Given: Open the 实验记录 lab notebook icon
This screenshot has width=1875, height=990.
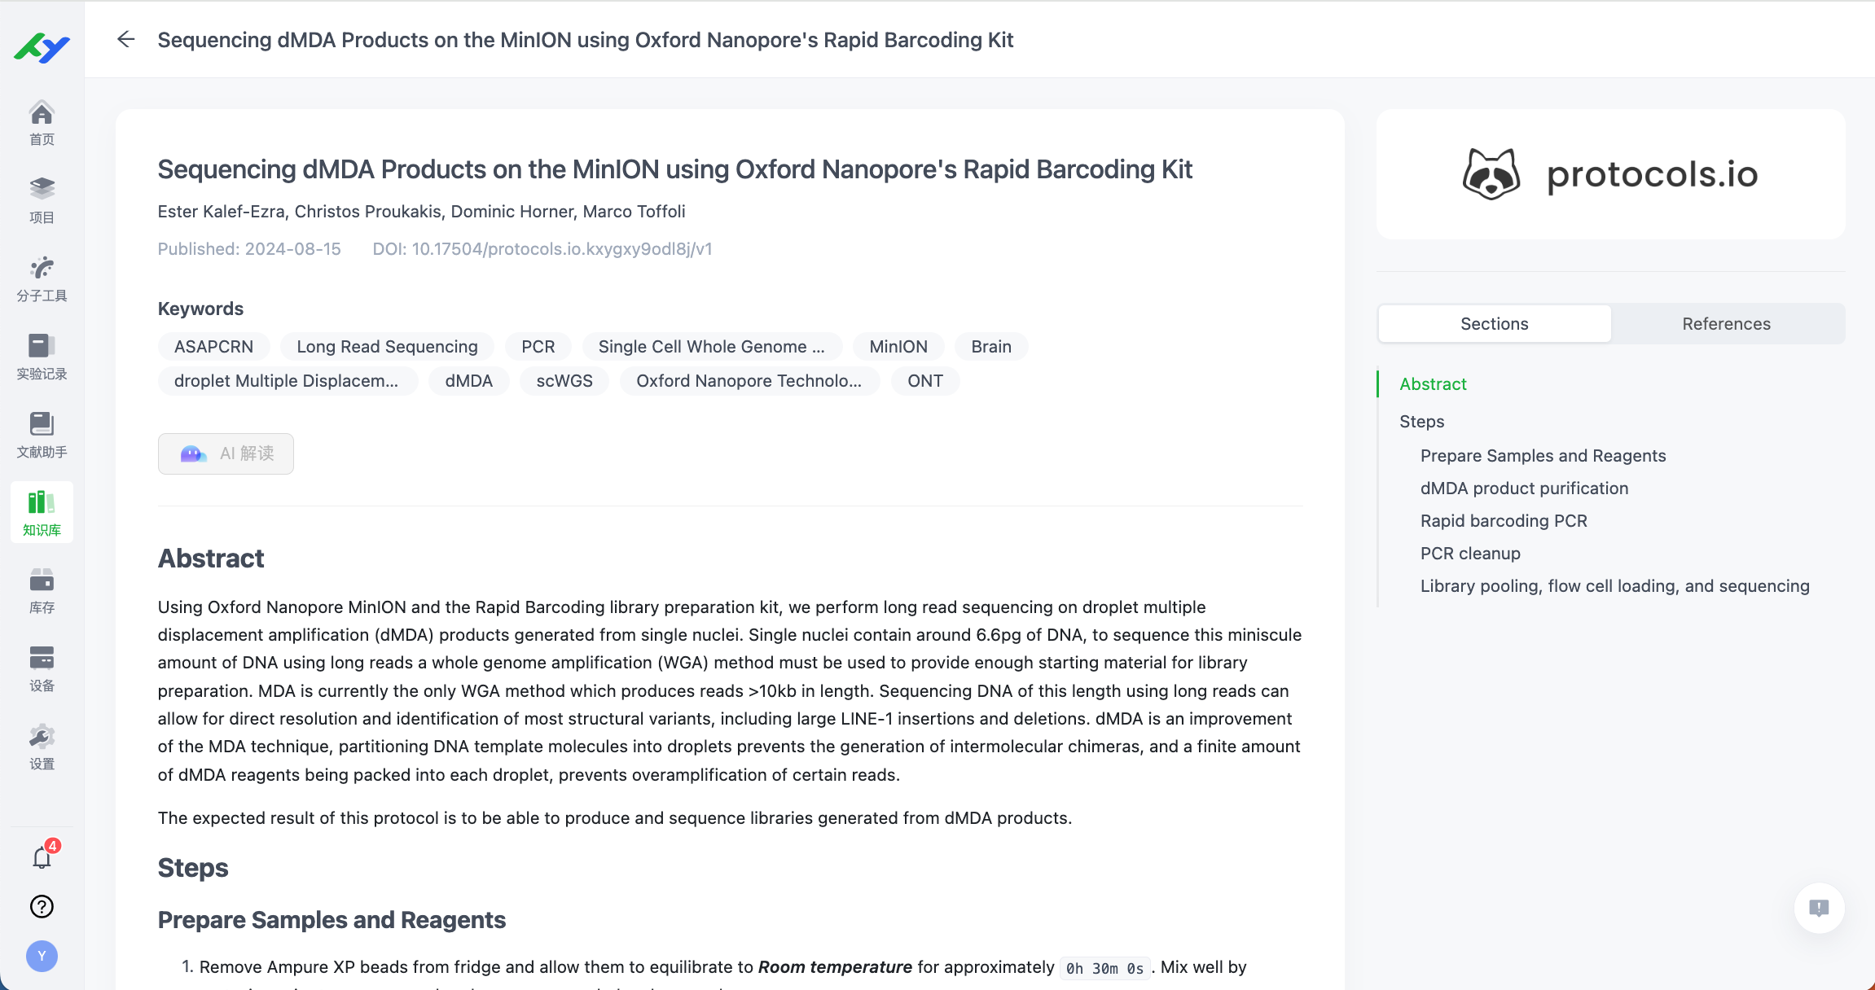Looking at the screenshot, I should pos(42,357).
